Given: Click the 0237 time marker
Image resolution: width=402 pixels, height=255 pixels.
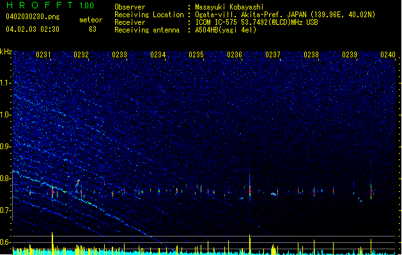Looking at the screenshot, I should [273, 55].
